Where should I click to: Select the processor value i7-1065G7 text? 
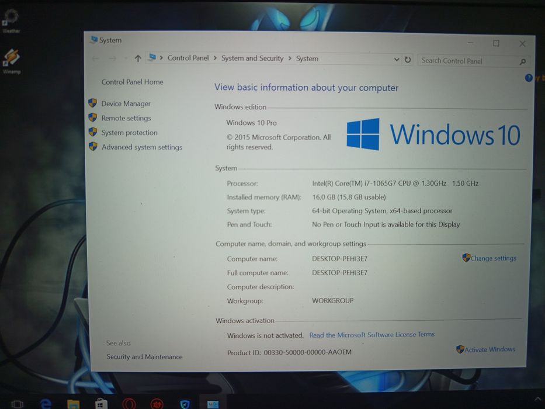click(395, 183)
